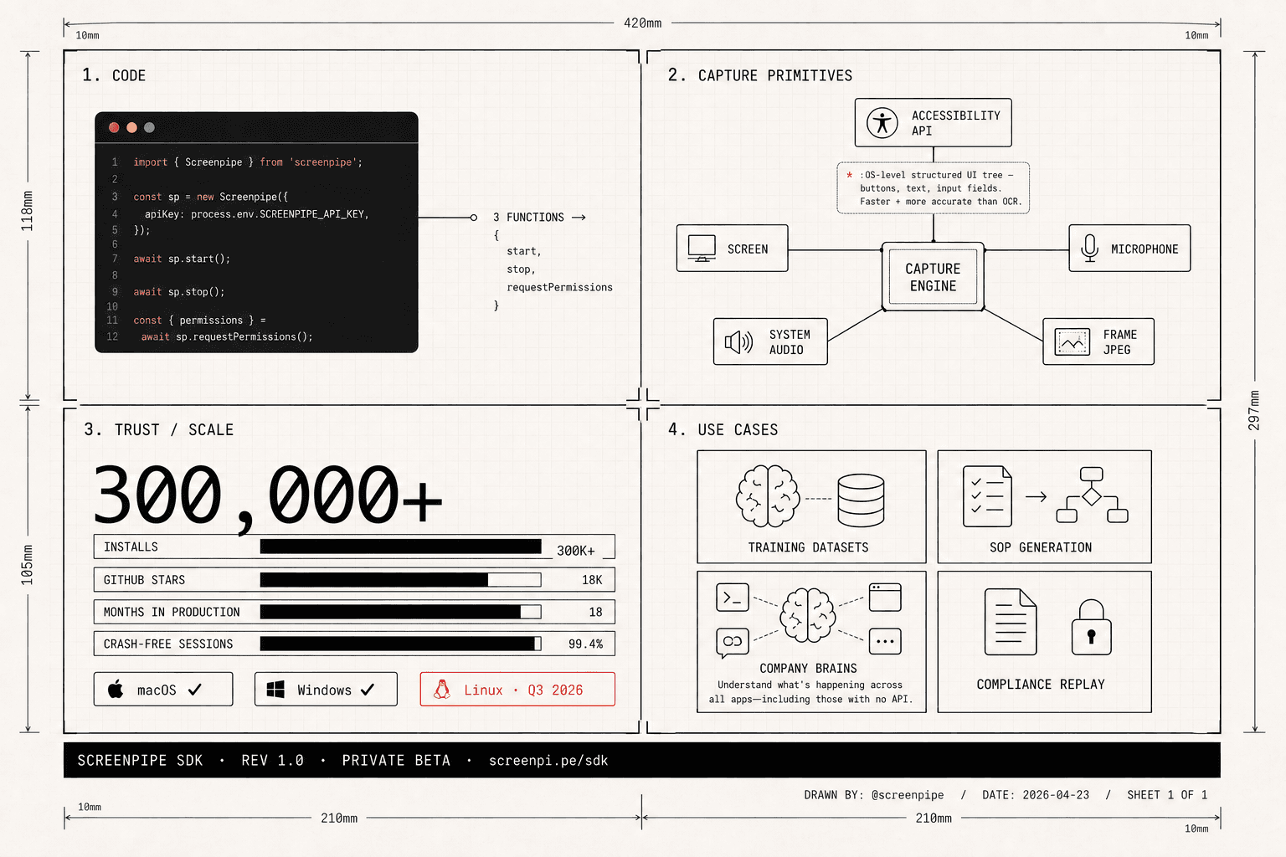1286x857 pixels.
Task: Click the system audio speaker icon
Action: [739, 341]
